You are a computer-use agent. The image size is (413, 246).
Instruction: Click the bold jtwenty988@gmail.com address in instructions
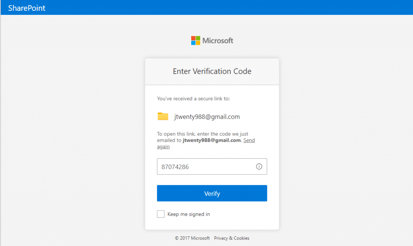click(x=212, y=141)
